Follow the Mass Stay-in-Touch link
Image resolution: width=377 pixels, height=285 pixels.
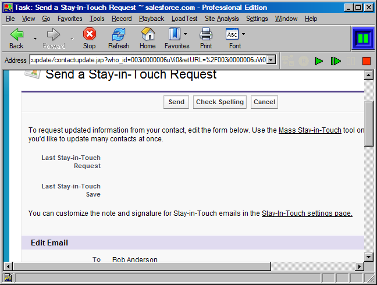[x=310, y=130]
